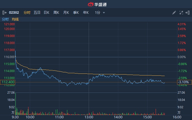Select the 季K chart tab
Screen dimensions: 192x120
pyautogui.click(x=76, y=13)
